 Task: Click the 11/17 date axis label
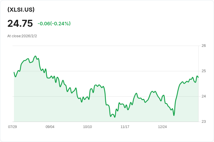[x=125, y=127]
